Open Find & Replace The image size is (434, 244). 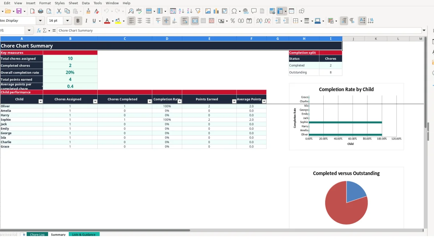click(131, 11)
